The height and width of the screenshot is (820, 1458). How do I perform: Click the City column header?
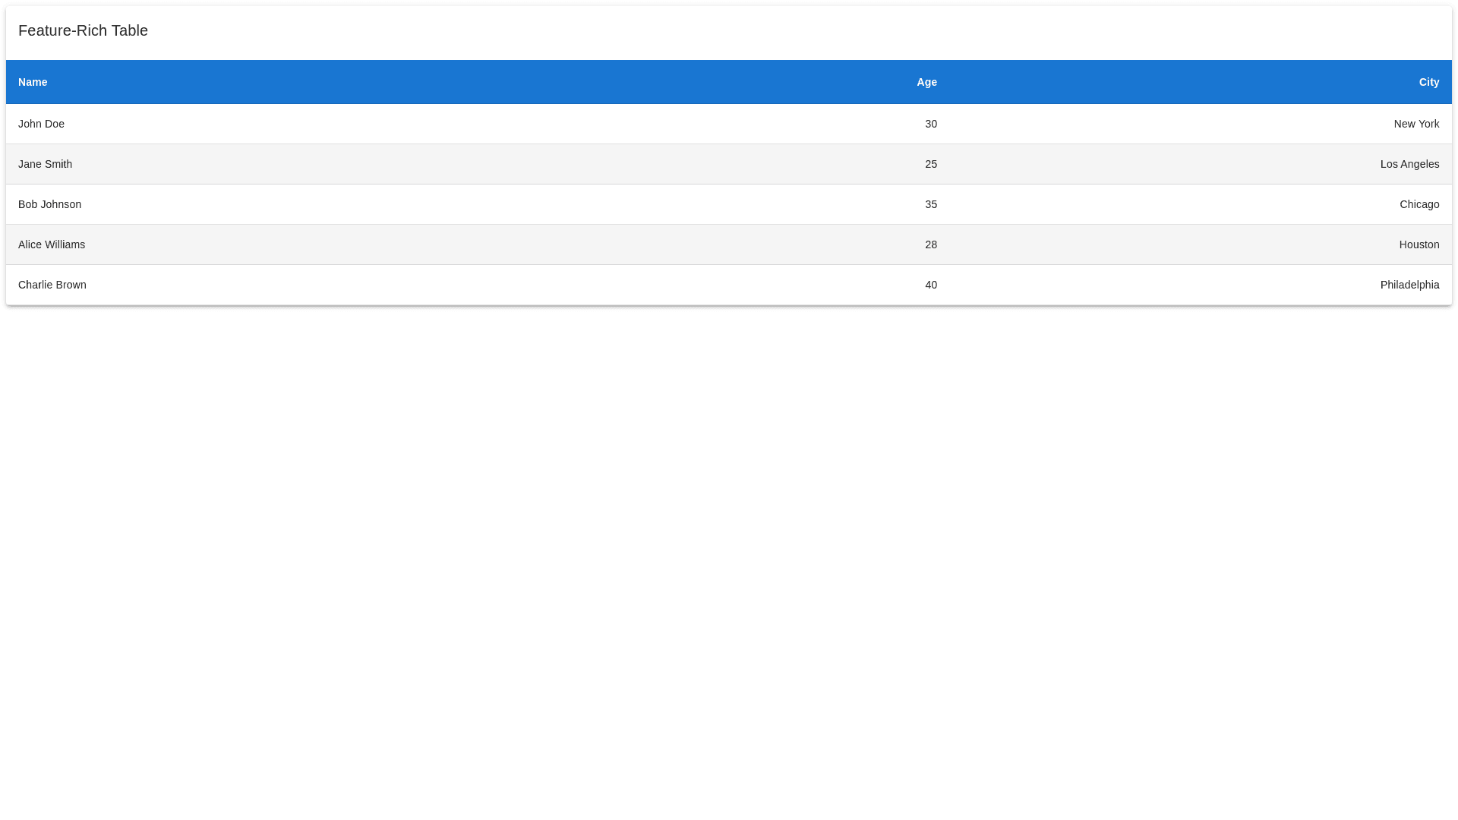pyautogui.click(x=1428, y=82)
